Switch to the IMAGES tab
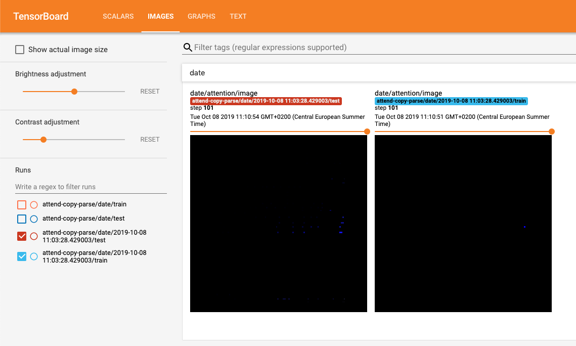Image resolution: width=576 pixels, height=346 pixels. point(160,16)
